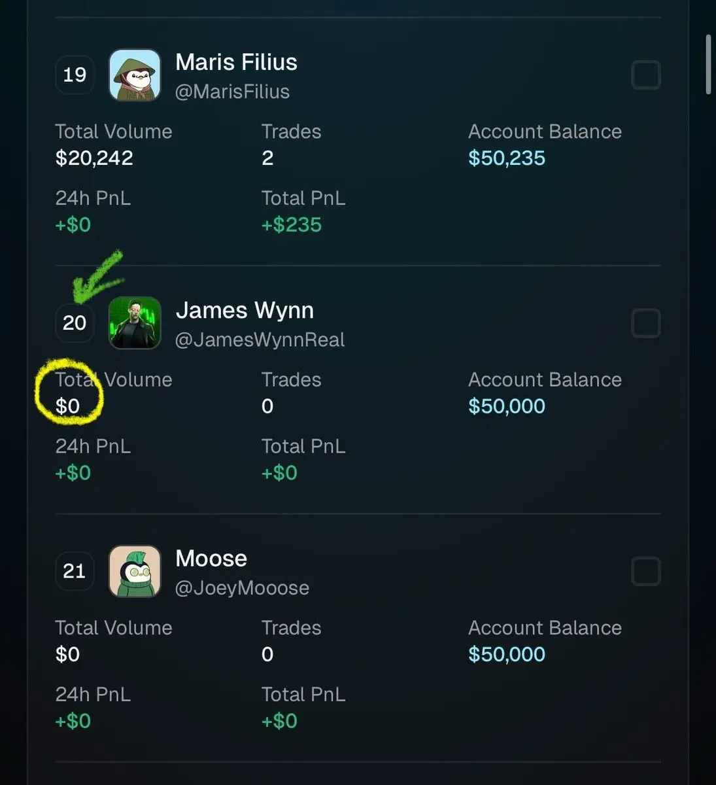Click the Maris Filius name
716x785 pixels.
point(236,62)
